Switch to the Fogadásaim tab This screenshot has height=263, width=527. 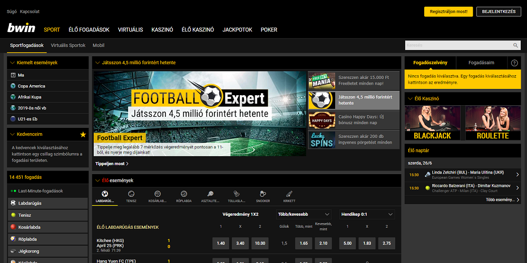click(x=481, y=63)
